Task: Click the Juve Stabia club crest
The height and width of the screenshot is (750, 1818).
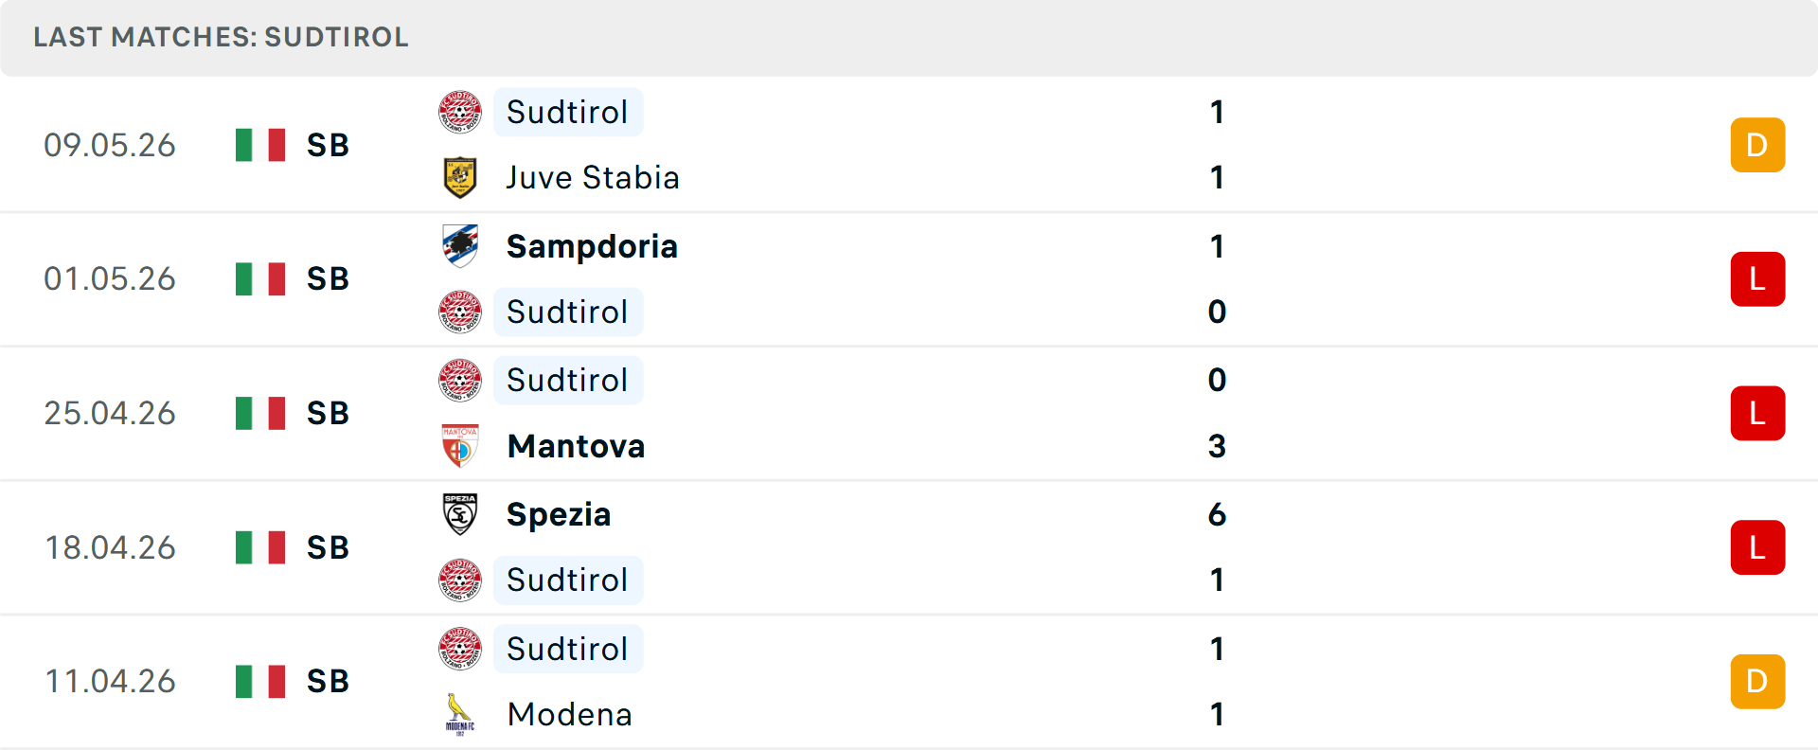Action: 460,177
